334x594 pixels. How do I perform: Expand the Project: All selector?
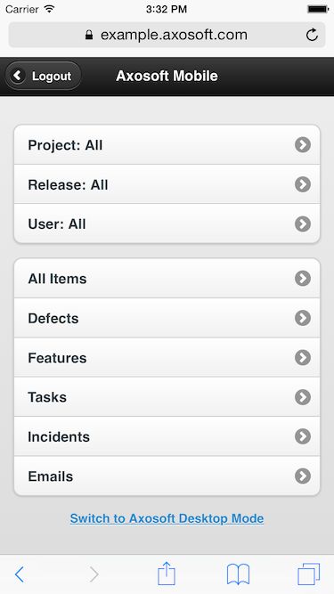coord(167,144)
